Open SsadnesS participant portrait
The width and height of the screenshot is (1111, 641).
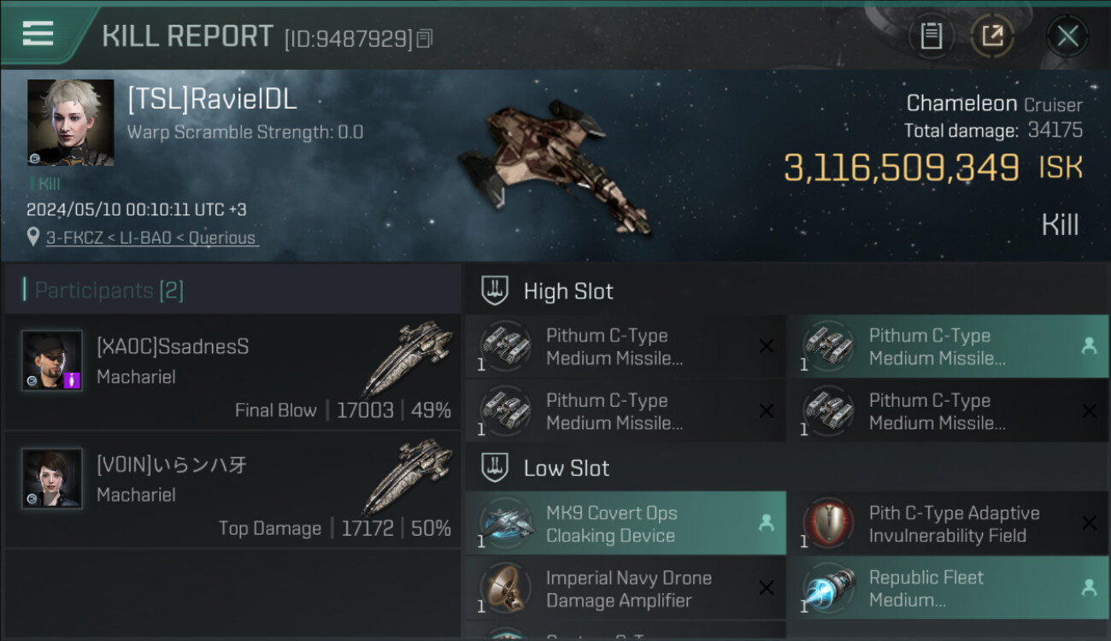[x=52, y=361]
